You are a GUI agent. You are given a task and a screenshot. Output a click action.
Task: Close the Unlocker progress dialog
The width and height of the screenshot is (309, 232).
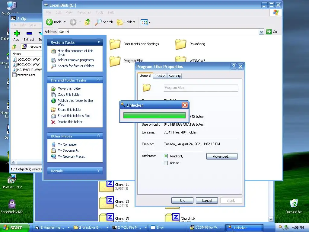tap(185, 105)
